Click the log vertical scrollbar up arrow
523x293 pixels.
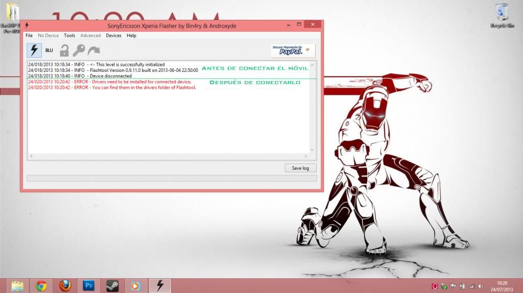(x=312, y=65)
